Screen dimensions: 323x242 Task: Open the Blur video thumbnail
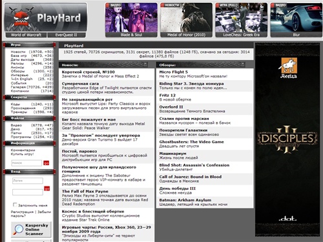297,20
